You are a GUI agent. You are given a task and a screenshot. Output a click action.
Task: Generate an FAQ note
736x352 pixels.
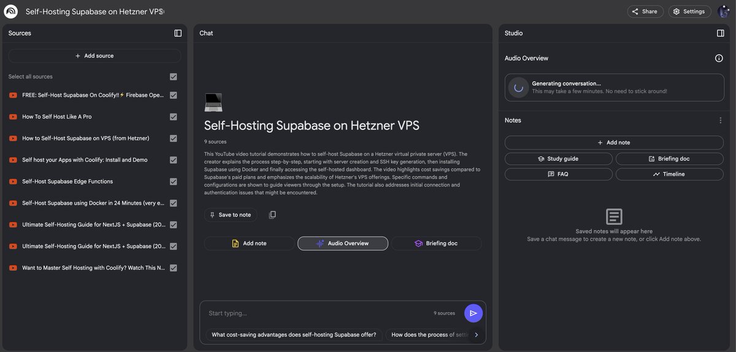click(x=558, y=174)
